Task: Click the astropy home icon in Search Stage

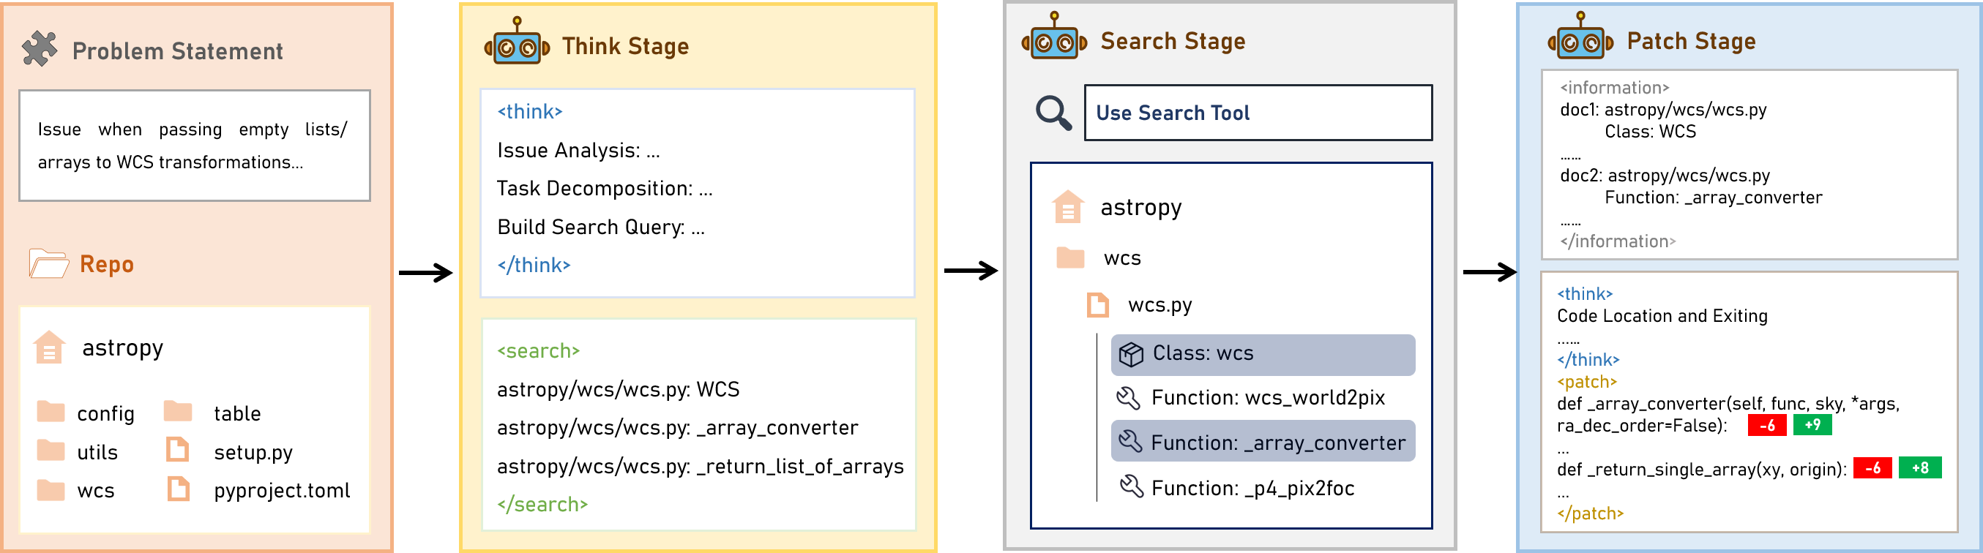Action: pos(1068,207)
